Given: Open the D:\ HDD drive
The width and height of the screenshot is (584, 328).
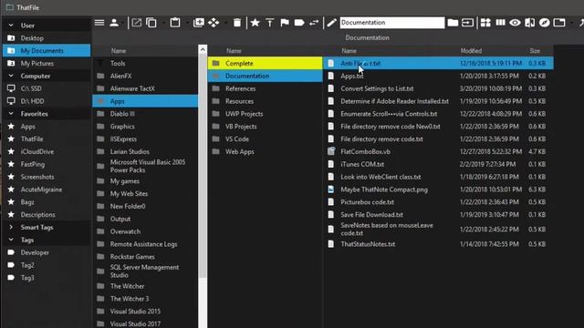Looking at the screenshot, I should (x=47, y=101).
